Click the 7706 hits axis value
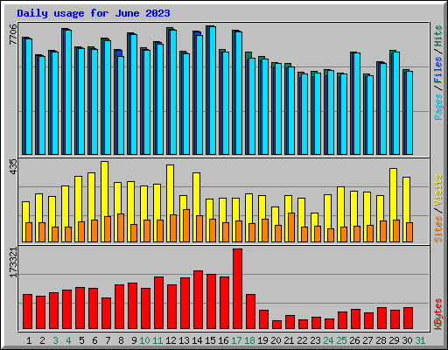The width and height of the screenshot is (448, 350). click(13, 34)
